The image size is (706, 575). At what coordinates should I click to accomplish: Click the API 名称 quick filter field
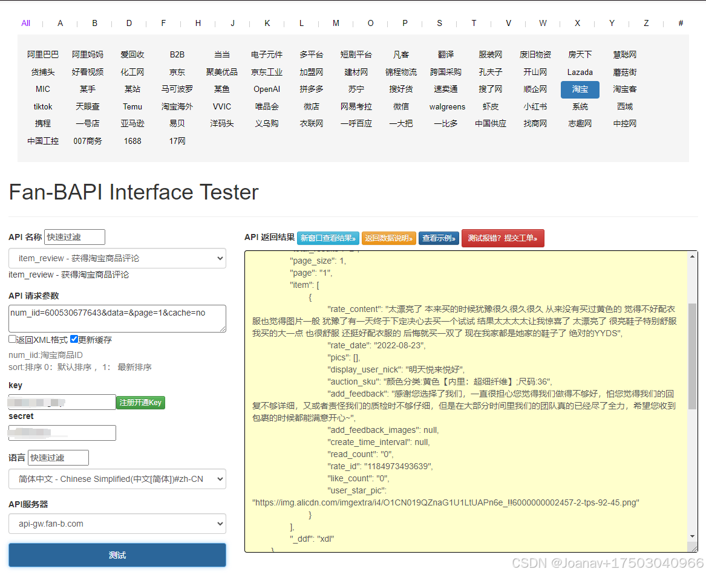click(x=74, y=237)
